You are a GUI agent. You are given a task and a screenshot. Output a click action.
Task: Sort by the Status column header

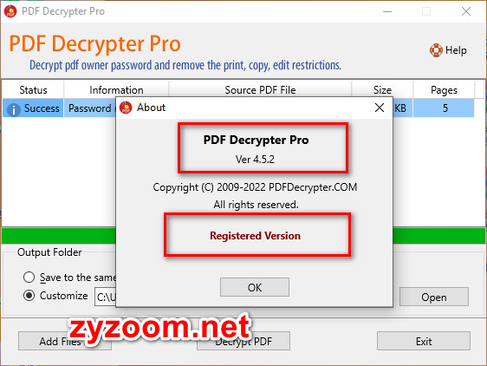click(x=33, y=90)
